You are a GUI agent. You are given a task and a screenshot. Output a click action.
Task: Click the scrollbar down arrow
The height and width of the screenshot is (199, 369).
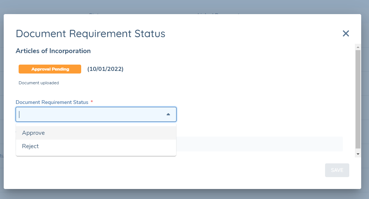click(358, 154)
